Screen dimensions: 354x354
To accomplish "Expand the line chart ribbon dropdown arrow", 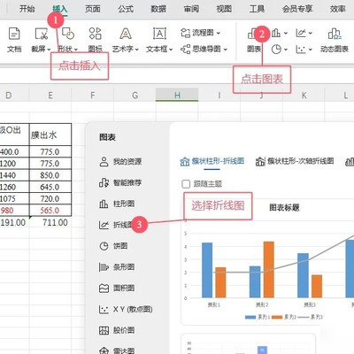I will pyautogui.click(x=311, y=33).
